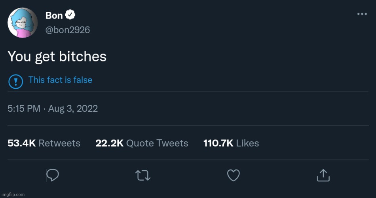Image resolution: width=376 pixels, height=198 pixels.
Task: Click the 110.7K likes count number
Action: tap(218, 143)
